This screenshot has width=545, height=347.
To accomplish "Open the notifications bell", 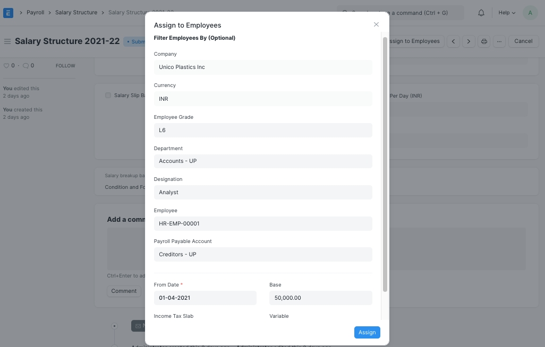I will pos(481,13).
